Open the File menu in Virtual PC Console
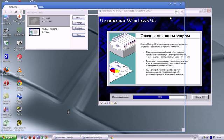Viewport: 224px width, 140px height. coord(28,13)
